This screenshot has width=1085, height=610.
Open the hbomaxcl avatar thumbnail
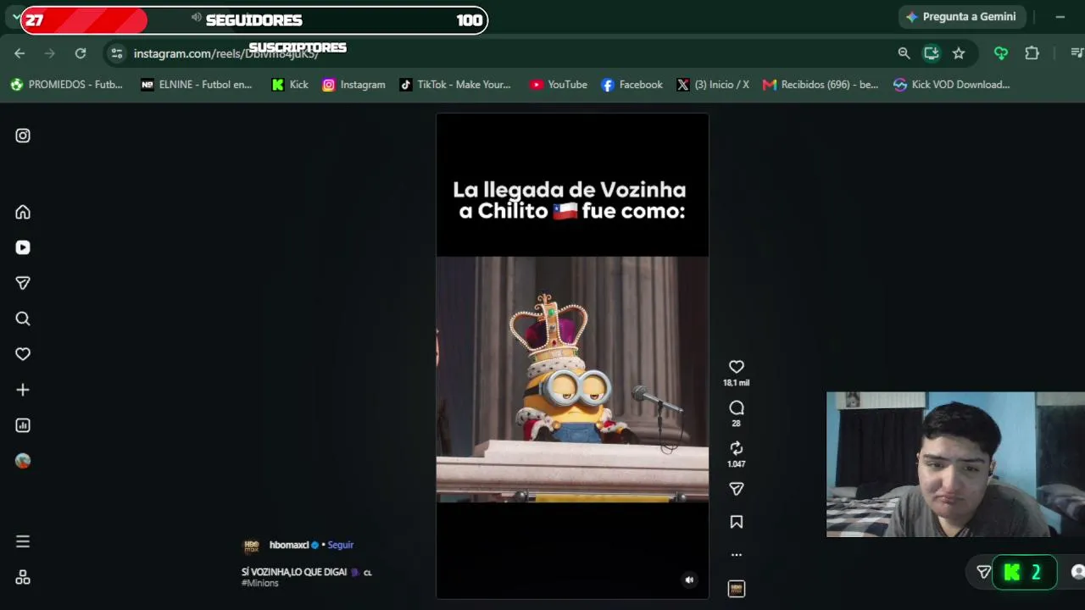[x=252, y=546]
